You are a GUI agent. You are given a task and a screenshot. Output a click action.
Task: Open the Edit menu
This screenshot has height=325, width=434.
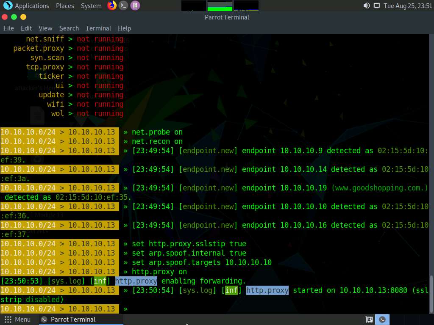[x=26, y=28]
